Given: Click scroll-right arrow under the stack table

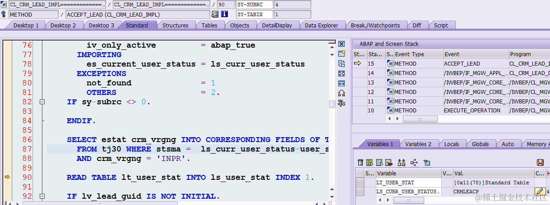Looking at the screenshot, I should (x=397, y=119).
